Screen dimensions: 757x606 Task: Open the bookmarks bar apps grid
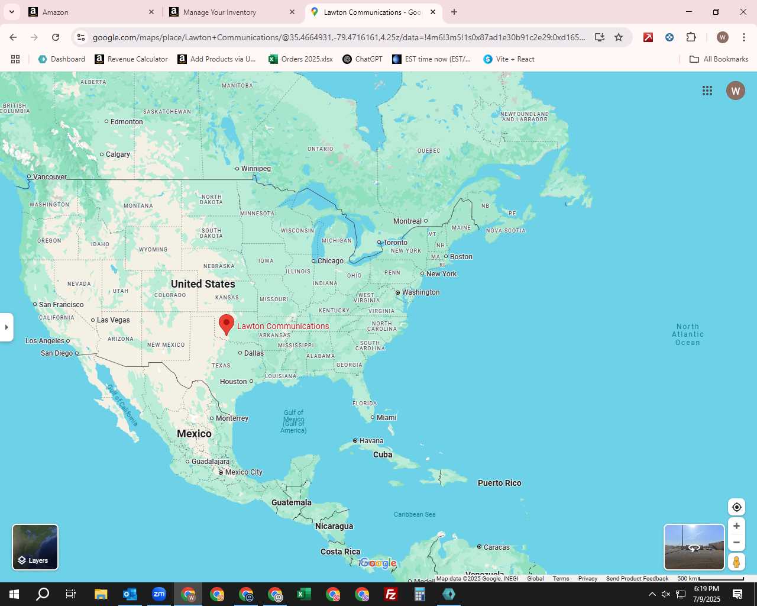coord(15,59)
